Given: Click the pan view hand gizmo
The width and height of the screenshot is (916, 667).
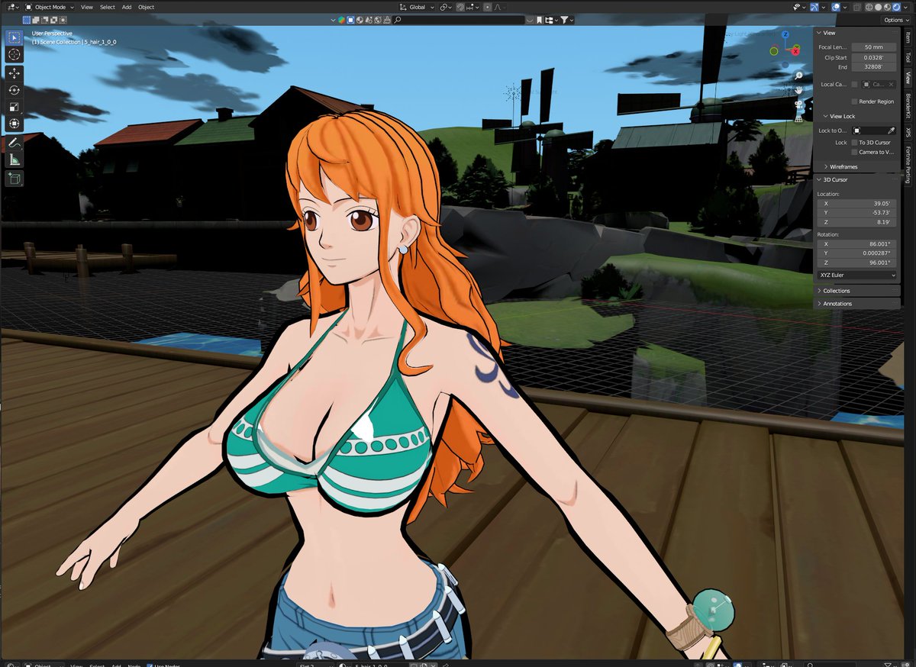Looking at the screenshot, I should click(798, 90).
